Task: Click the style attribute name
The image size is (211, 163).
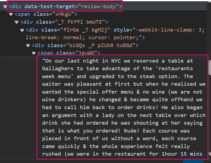Action: point(121,30)
